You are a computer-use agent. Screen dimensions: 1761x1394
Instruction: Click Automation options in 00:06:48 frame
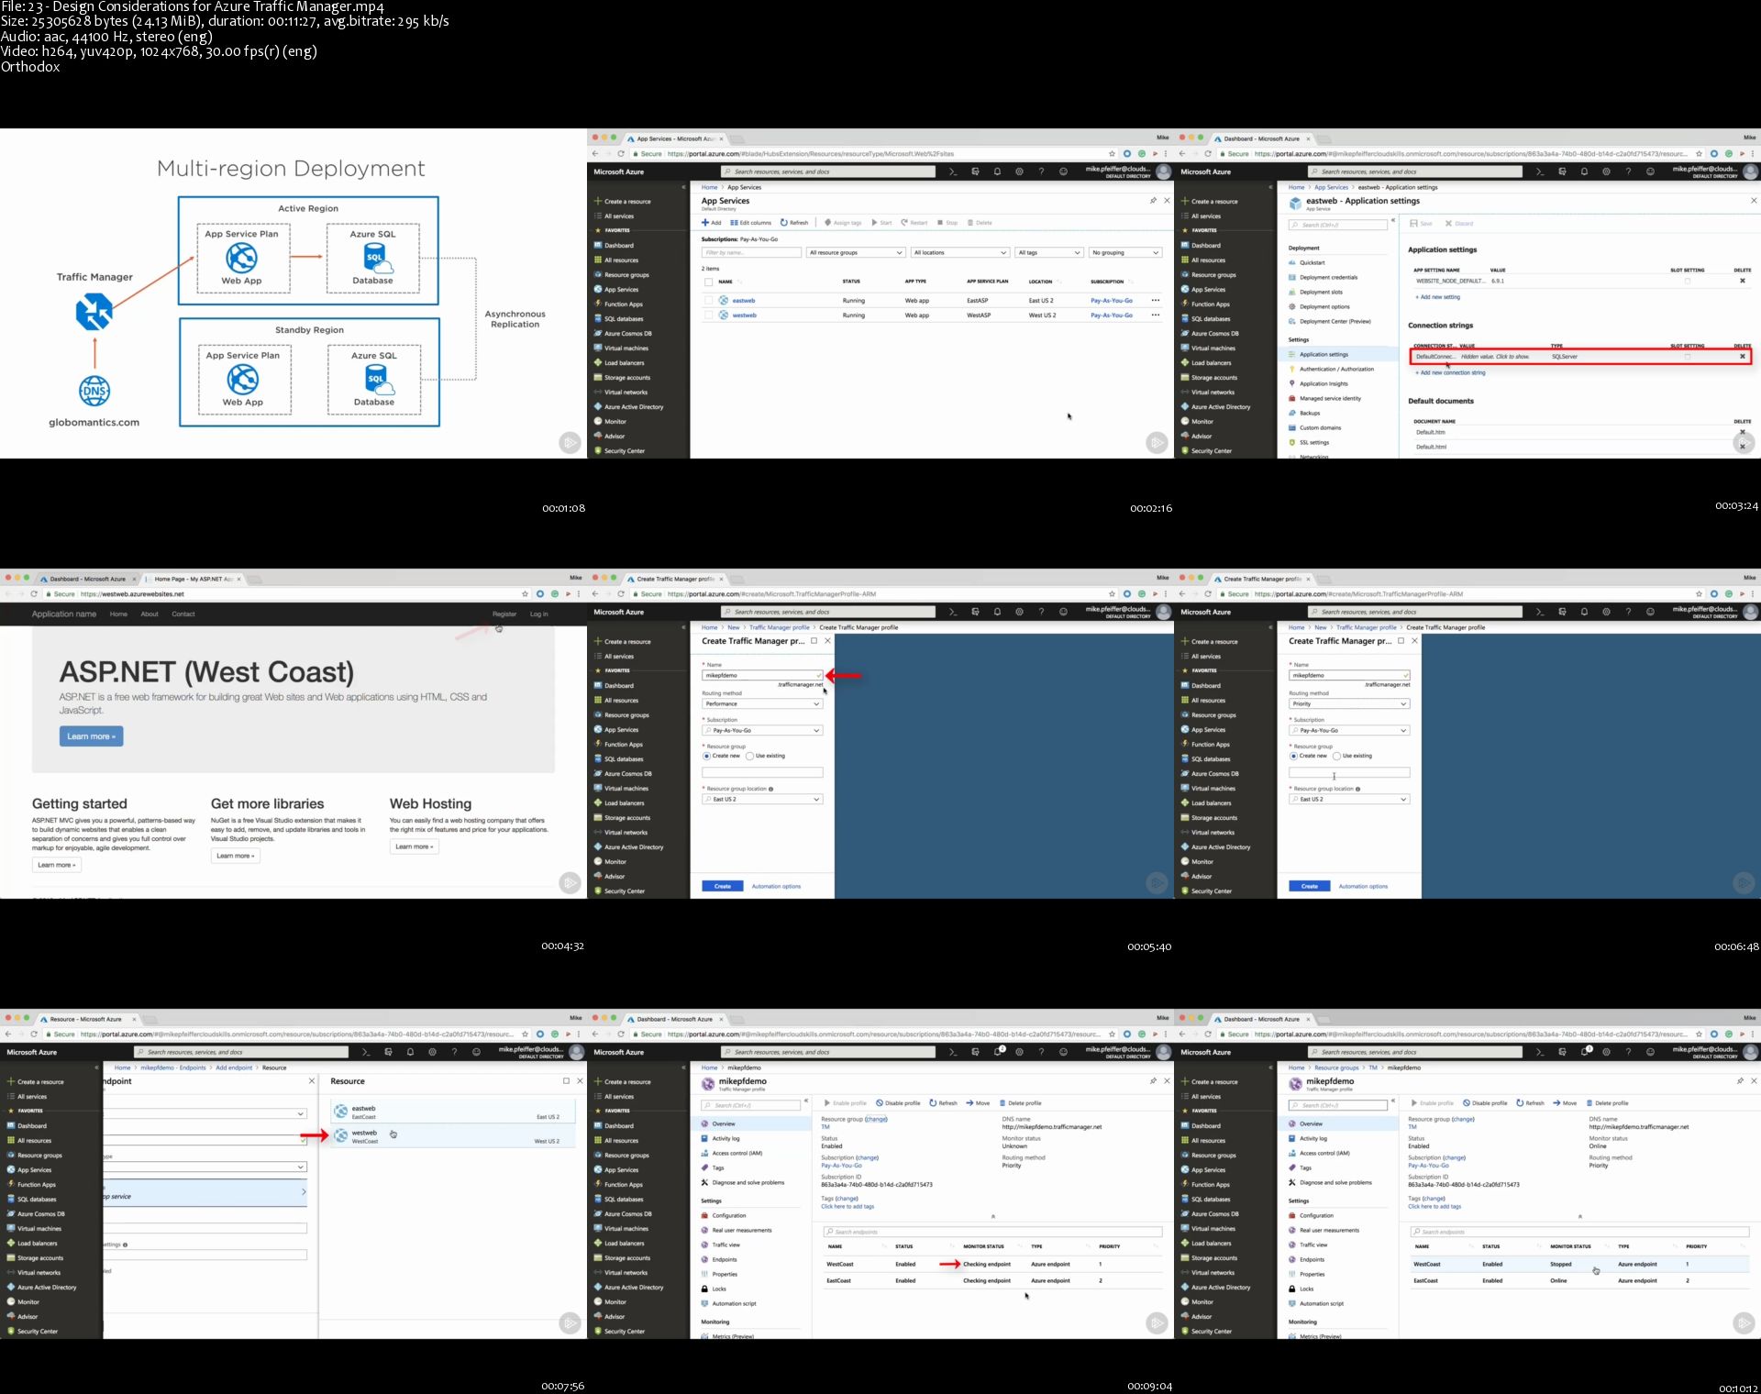[1363, 887]
